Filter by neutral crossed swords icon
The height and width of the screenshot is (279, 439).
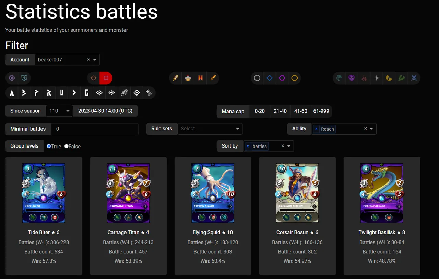tap(414, 78)
